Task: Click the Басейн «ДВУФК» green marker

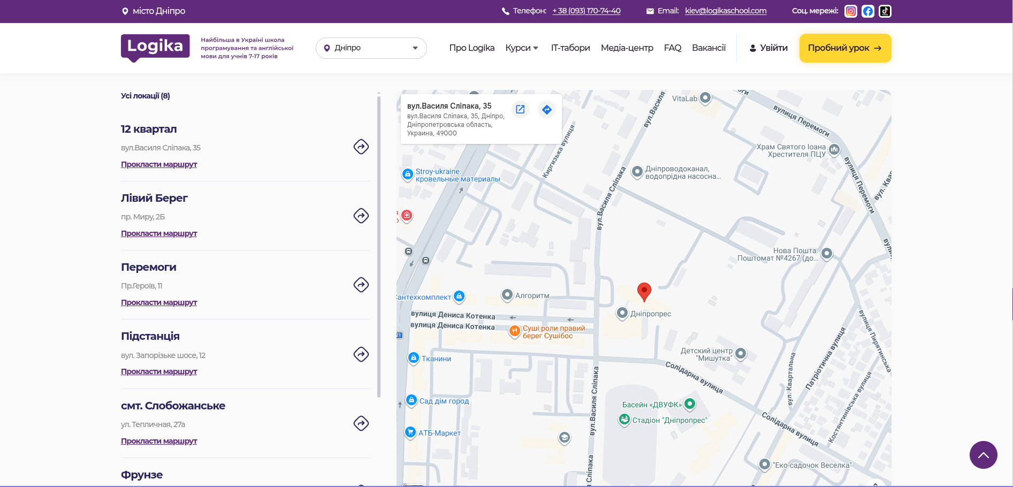Action: pos(690,404)
